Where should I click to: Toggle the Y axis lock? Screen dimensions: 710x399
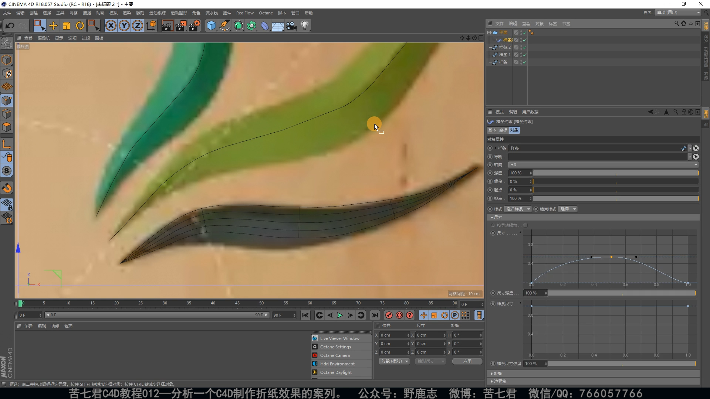pyautogui.click(x=124, y=25)
